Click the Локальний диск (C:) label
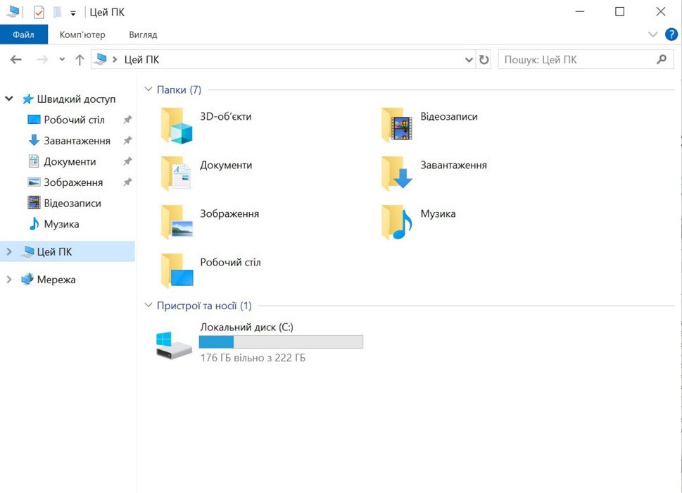The image size is (682, 493). pos(246,327)
